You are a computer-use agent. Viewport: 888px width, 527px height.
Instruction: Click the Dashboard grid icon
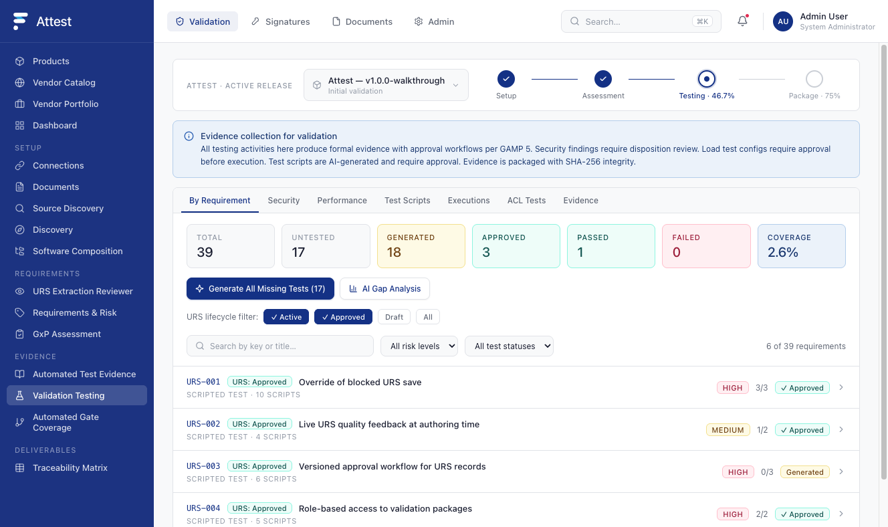click(x=20, y=125)
